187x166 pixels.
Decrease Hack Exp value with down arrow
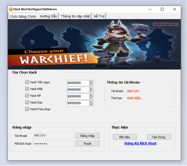coord(91,105)
